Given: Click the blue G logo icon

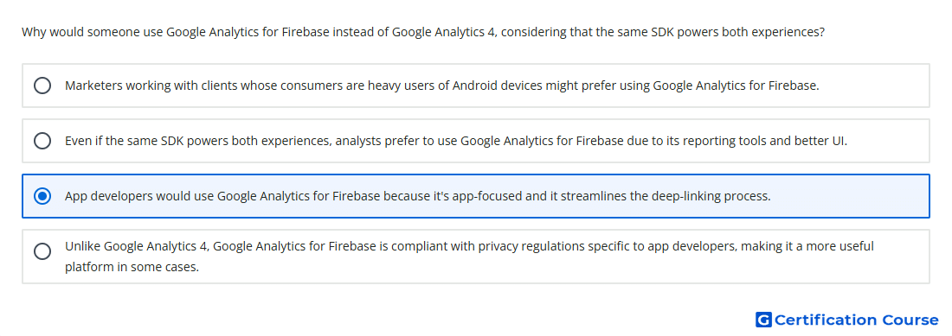Looking at the screenshot, I should pos(763,320).
